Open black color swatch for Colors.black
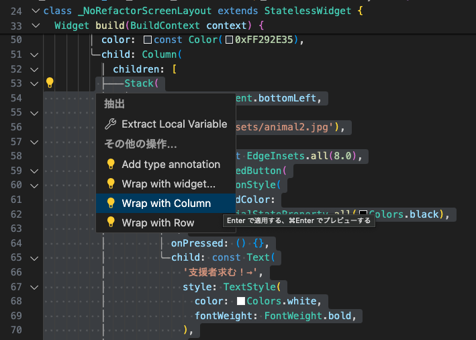 (x=363, y=214)
